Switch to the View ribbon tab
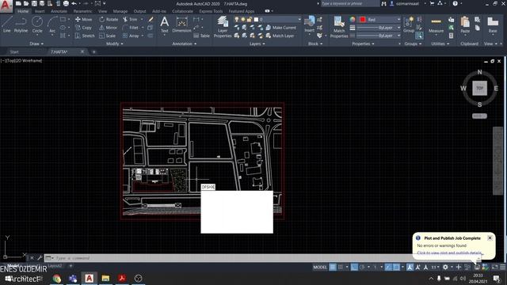This screenshot has height=285, width=507. [x=102, y=11]
